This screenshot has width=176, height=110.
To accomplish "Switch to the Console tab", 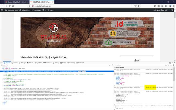I will tap(15, 63).
